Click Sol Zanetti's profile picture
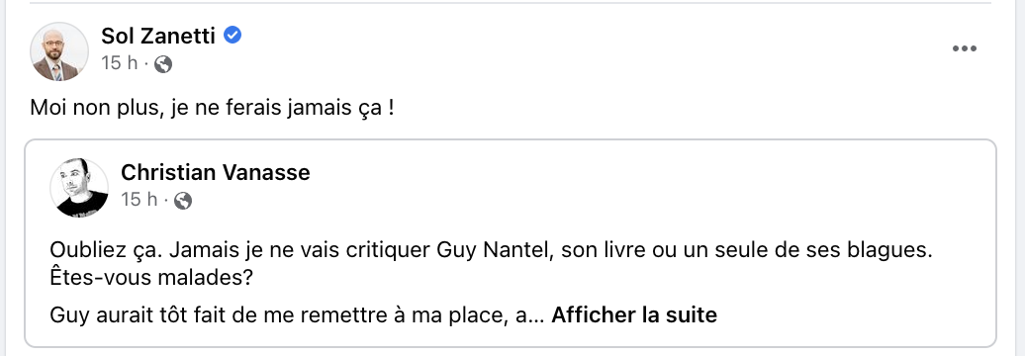Viewport: 1025px width, 356px height. tap(59, 51)
